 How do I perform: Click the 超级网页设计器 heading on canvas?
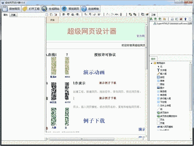pyautogui.click(x=92, y=31)
